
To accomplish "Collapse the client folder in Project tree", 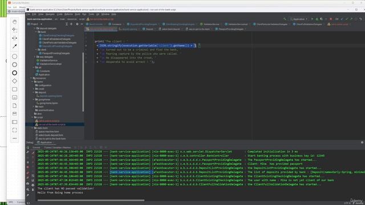I will coord(36,50).
